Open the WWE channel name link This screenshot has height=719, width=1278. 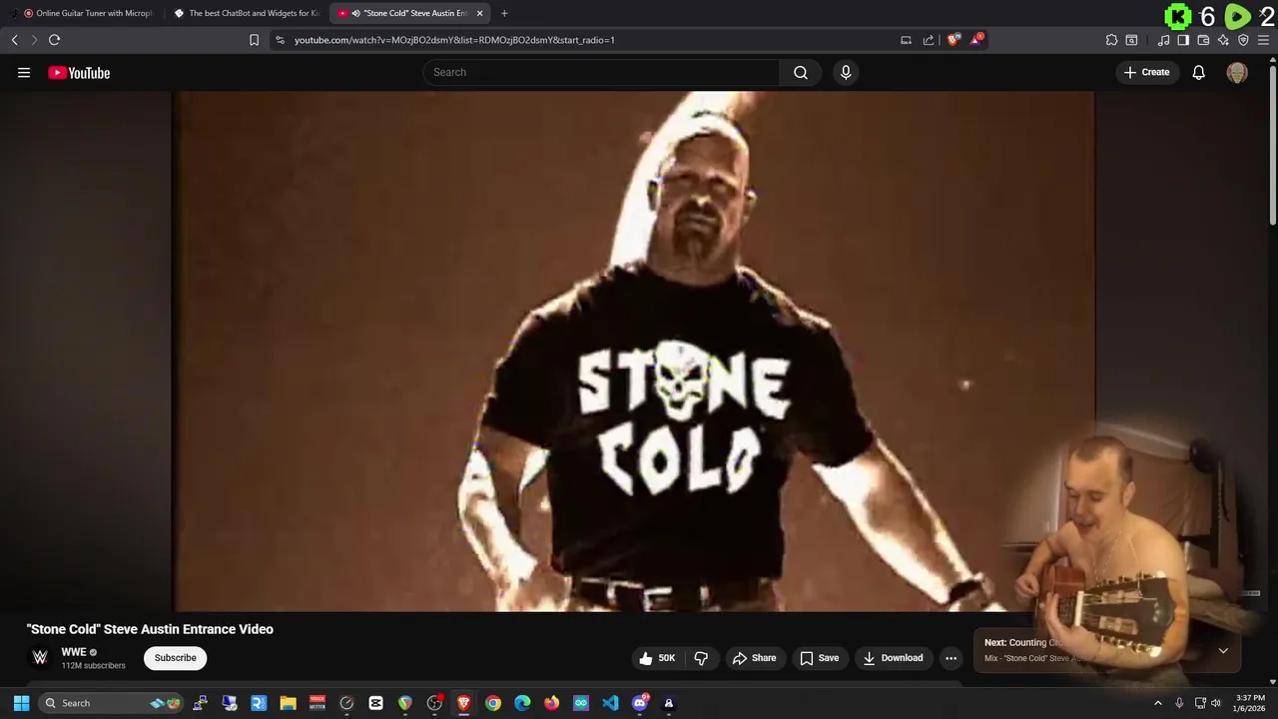74,652
